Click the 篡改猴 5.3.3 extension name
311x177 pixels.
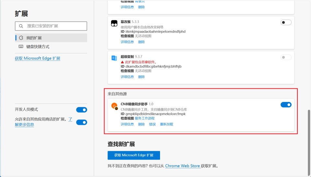pyautogui.click(x=130, y=22)
